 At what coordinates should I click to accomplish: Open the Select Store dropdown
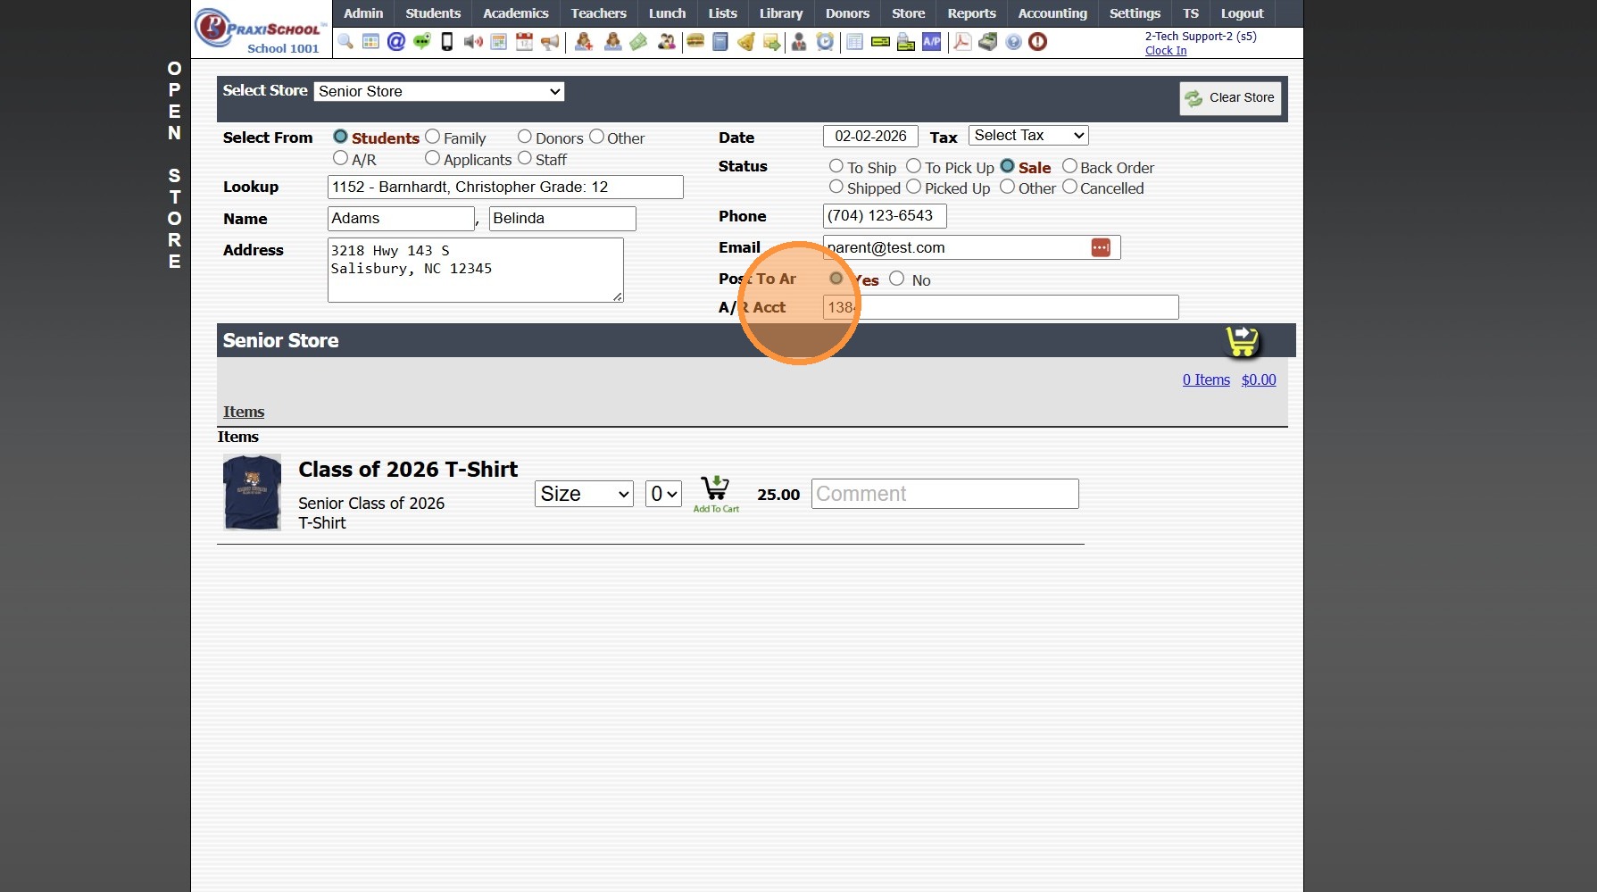439,91
